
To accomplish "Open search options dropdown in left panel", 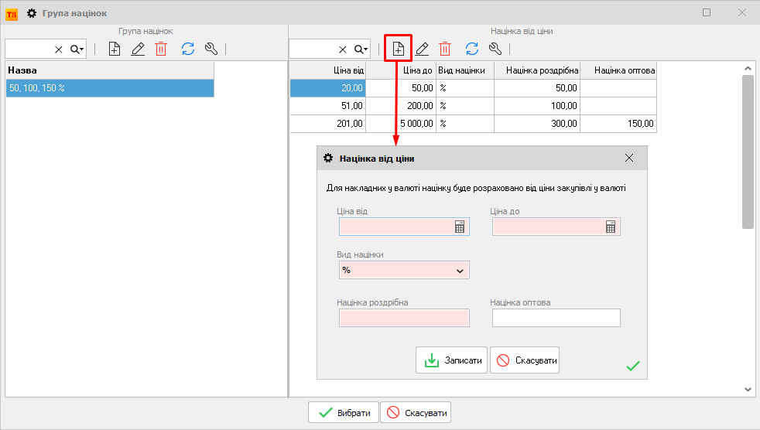I will pos(77,49).
